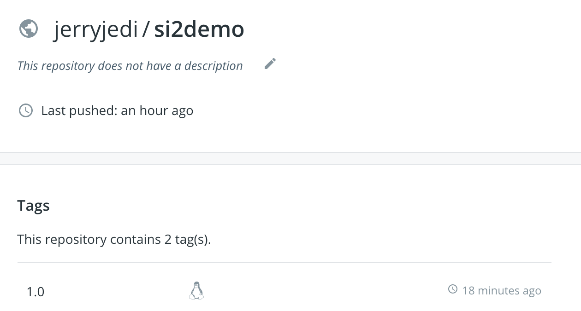Click the gray navigation bar below the header

290,156
